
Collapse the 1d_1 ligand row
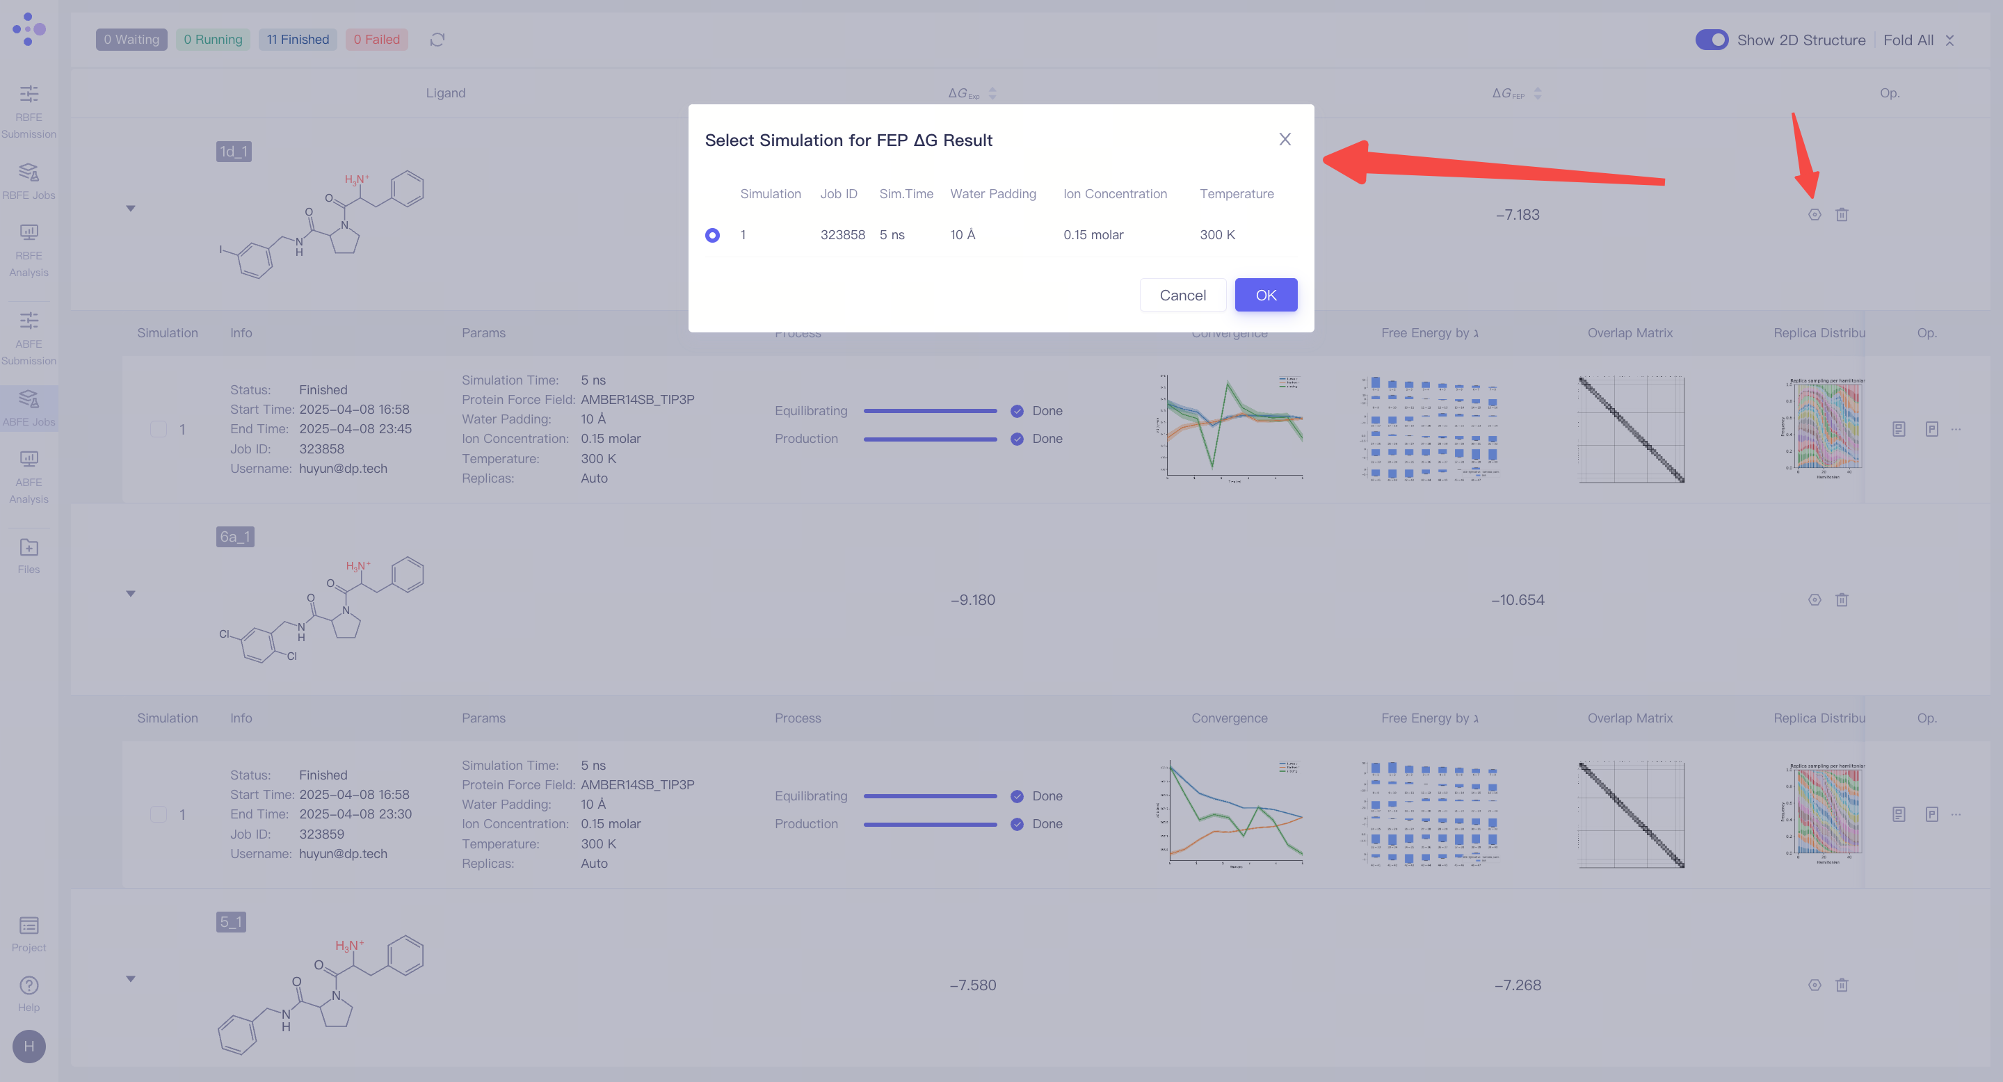pyautogui.click(x=131, y=209)
